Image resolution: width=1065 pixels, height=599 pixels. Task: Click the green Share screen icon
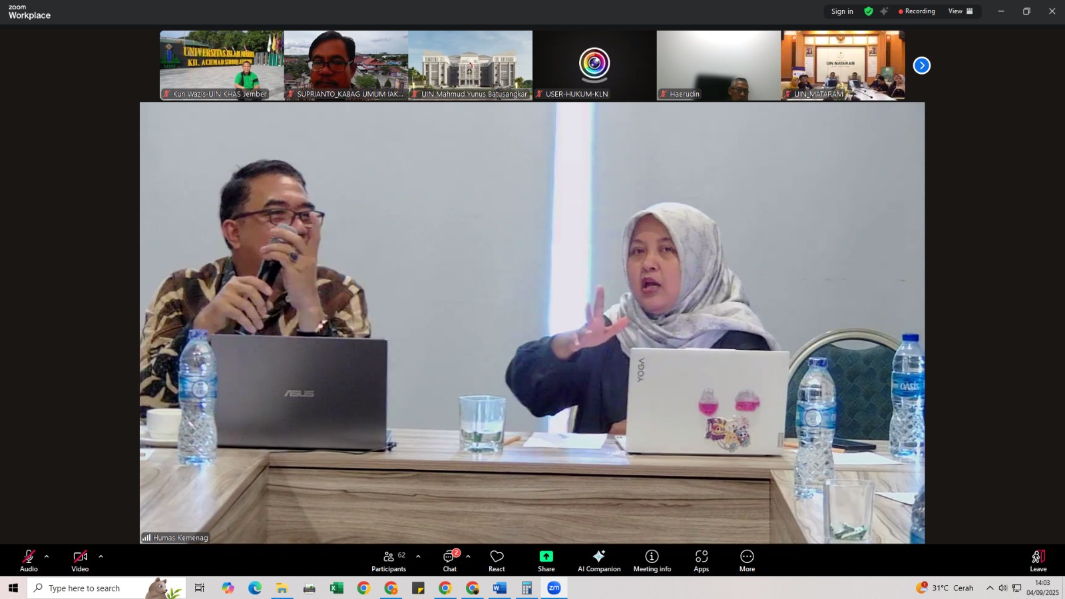pyautogui.click(x=546, y=556)
